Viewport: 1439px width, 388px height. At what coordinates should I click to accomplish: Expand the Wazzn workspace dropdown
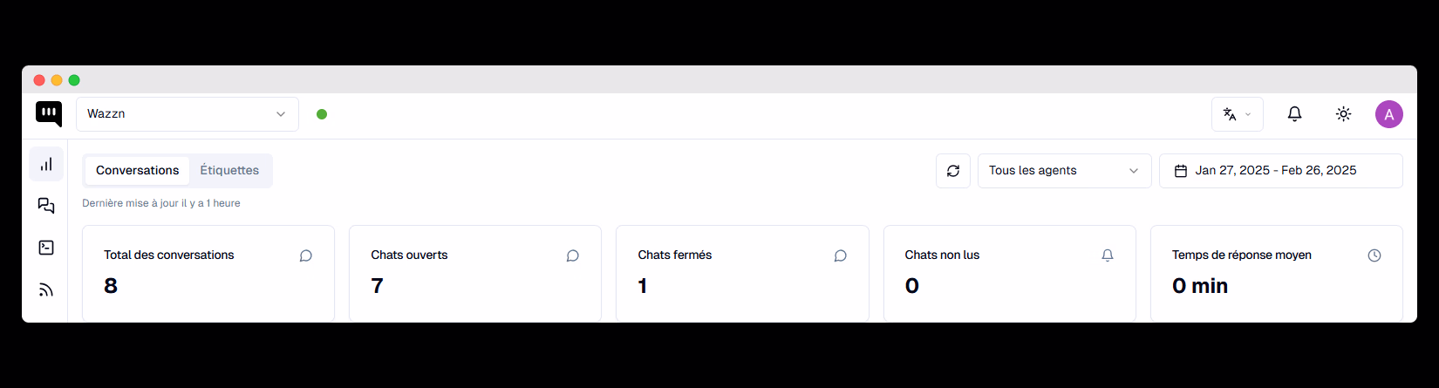[188, 114]
